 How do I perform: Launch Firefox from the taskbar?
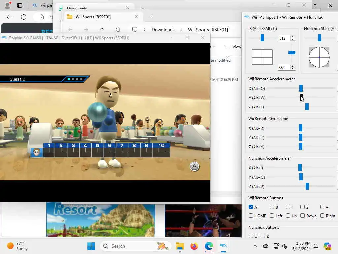click(194, 246)
